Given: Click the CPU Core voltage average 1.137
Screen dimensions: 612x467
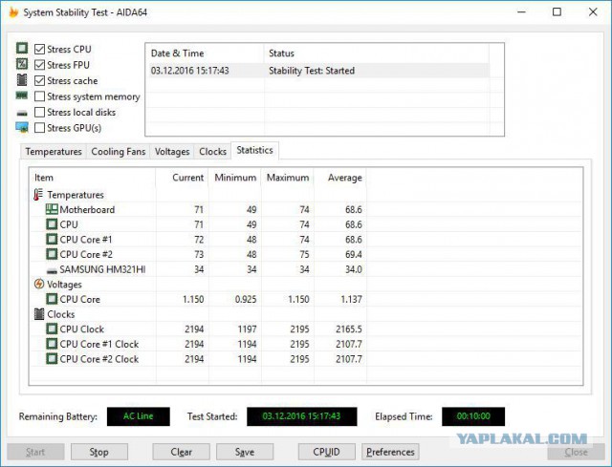Looking at the screenshot, I should (351, 299).
